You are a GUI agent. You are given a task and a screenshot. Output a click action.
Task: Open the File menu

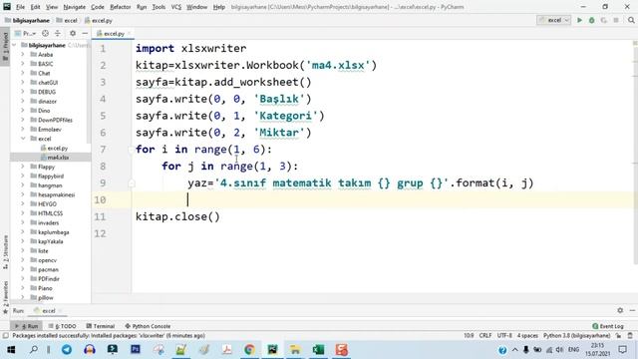20,7
